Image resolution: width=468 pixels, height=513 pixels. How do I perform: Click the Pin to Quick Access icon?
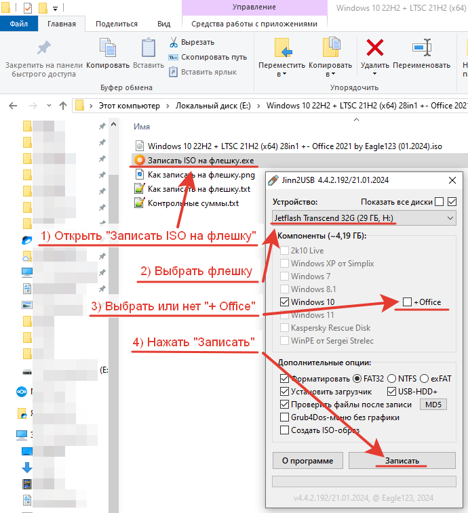click(x=43, y=49)
